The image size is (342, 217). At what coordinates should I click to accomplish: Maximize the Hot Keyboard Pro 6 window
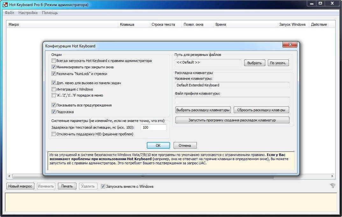coord(320,3)
